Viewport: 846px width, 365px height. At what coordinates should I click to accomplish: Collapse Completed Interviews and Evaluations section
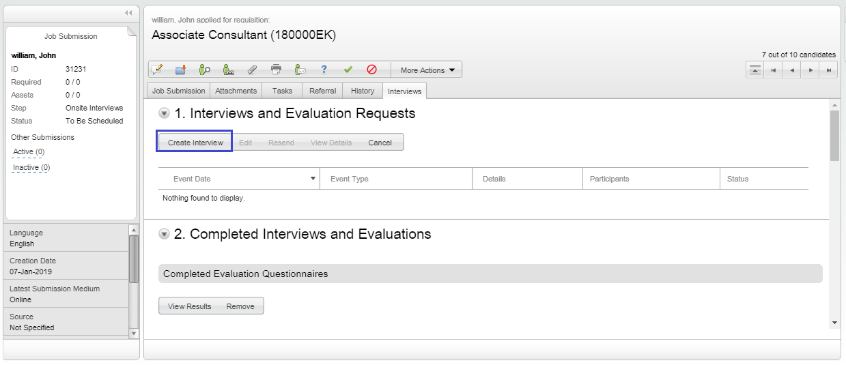pos(164,234)
